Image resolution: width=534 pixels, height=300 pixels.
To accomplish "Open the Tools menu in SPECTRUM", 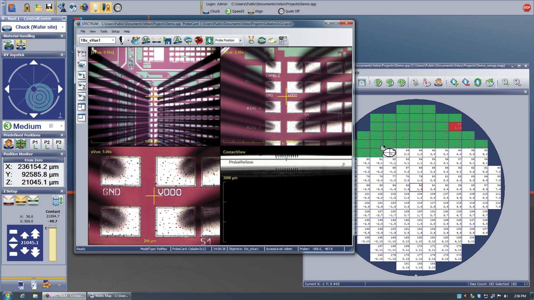I will click(103, 31).
